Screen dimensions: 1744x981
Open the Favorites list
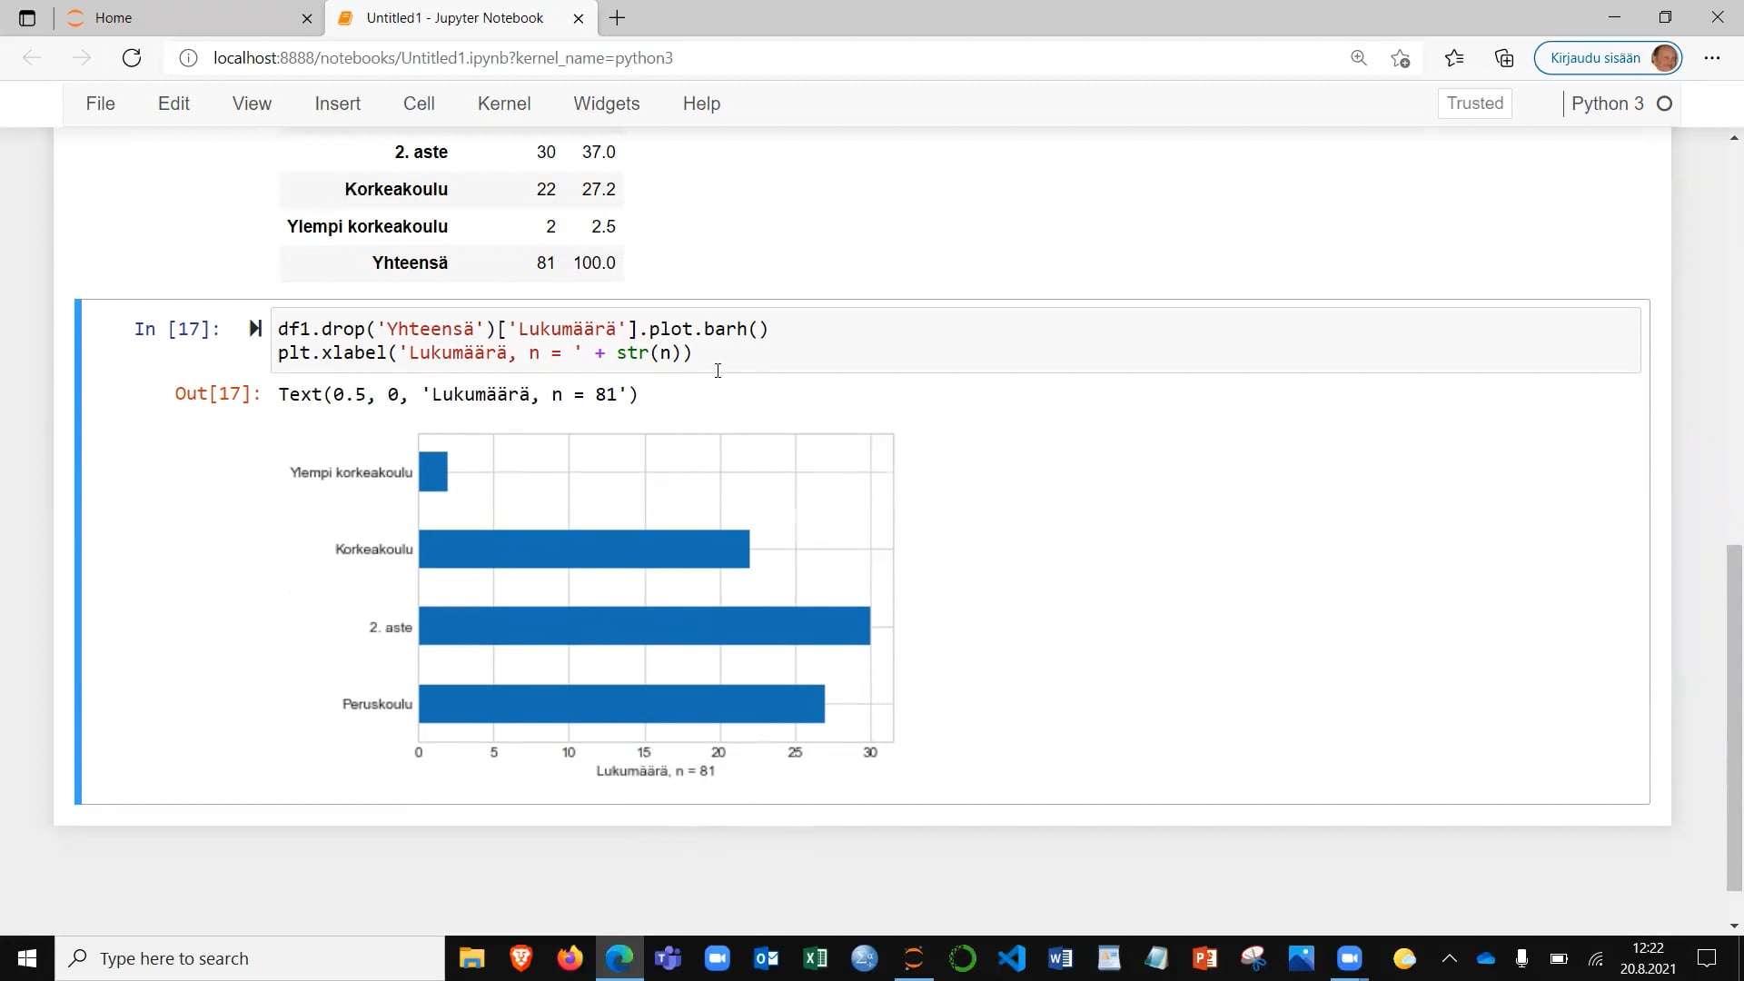1453,58
